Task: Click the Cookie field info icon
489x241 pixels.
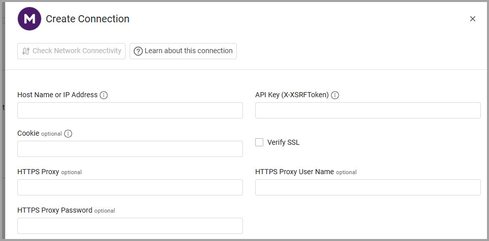Action: click(68, 134)
